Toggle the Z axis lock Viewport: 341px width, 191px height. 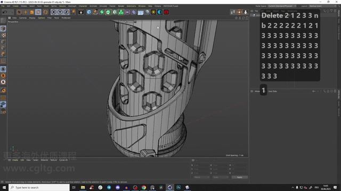(66, 12)
